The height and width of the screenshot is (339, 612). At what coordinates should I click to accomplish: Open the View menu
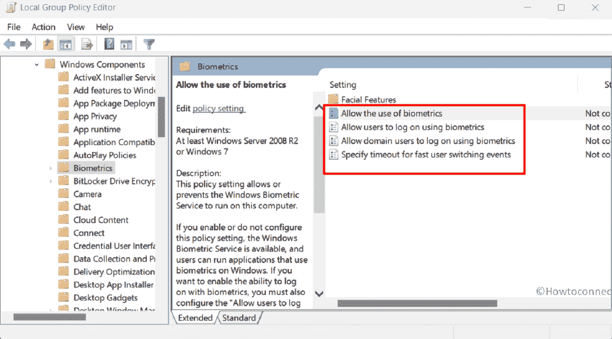(75, 27)
